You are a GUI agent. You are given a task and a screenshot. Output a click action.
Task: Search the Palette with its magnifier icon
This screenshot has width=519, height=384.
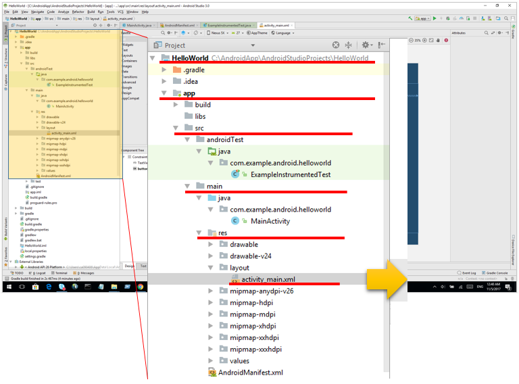pyautogui.click(x=163, y=32)
